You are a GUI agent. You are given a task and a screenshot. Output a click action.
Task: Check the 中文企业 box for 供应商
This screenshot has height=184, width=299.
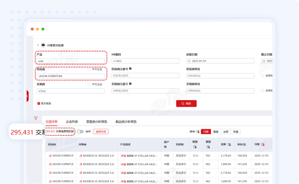coord(89,69)
